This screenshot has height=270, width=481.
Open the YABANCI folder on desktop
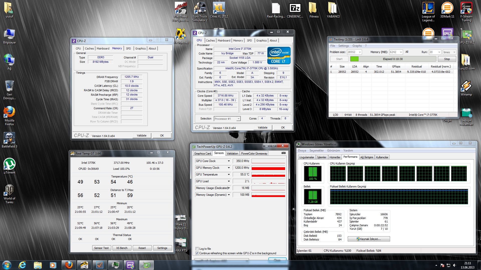coord(333,10)
